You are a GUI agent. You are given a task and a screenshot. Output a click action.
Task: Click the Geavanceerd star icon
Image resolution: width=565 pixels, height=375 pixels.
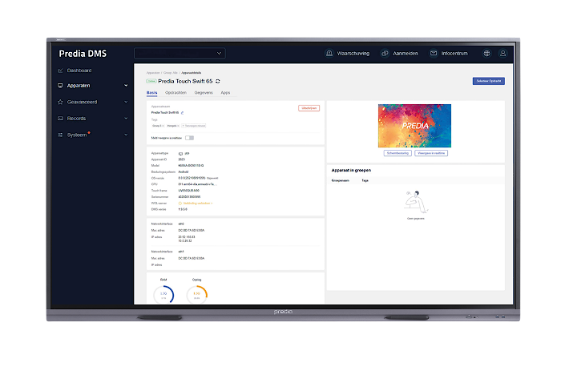pos(60,102)
